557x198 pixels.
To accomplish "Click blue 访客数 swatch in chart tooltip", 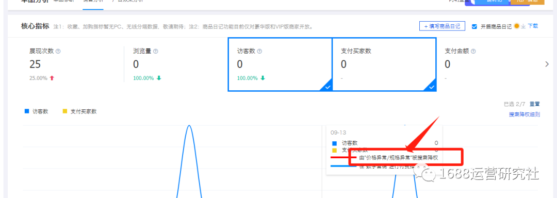I will click(334, 143).
